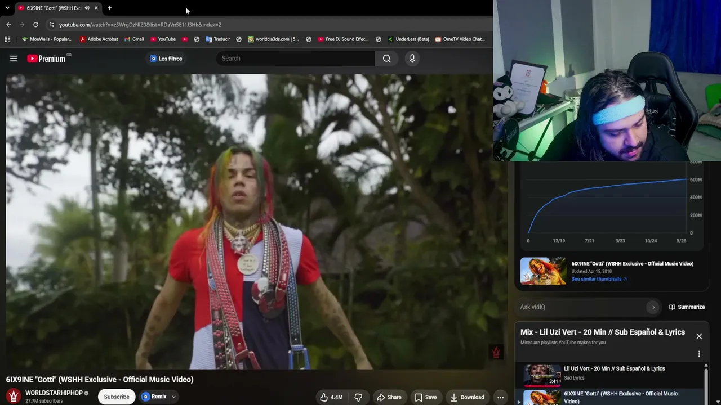Open the WORLDSTARHIPHOP channel avatar
This screenshot has width=721, height=405.
(x=14, y=397)
